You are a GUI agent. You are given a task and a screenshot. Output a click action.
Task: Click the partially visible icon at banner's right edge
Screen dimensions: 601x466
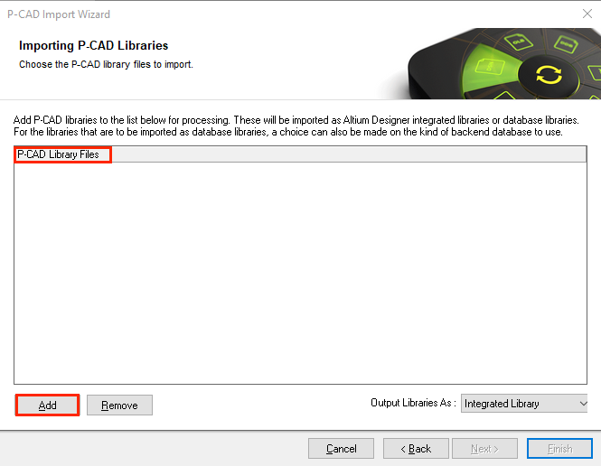click(x=595, y=72)
